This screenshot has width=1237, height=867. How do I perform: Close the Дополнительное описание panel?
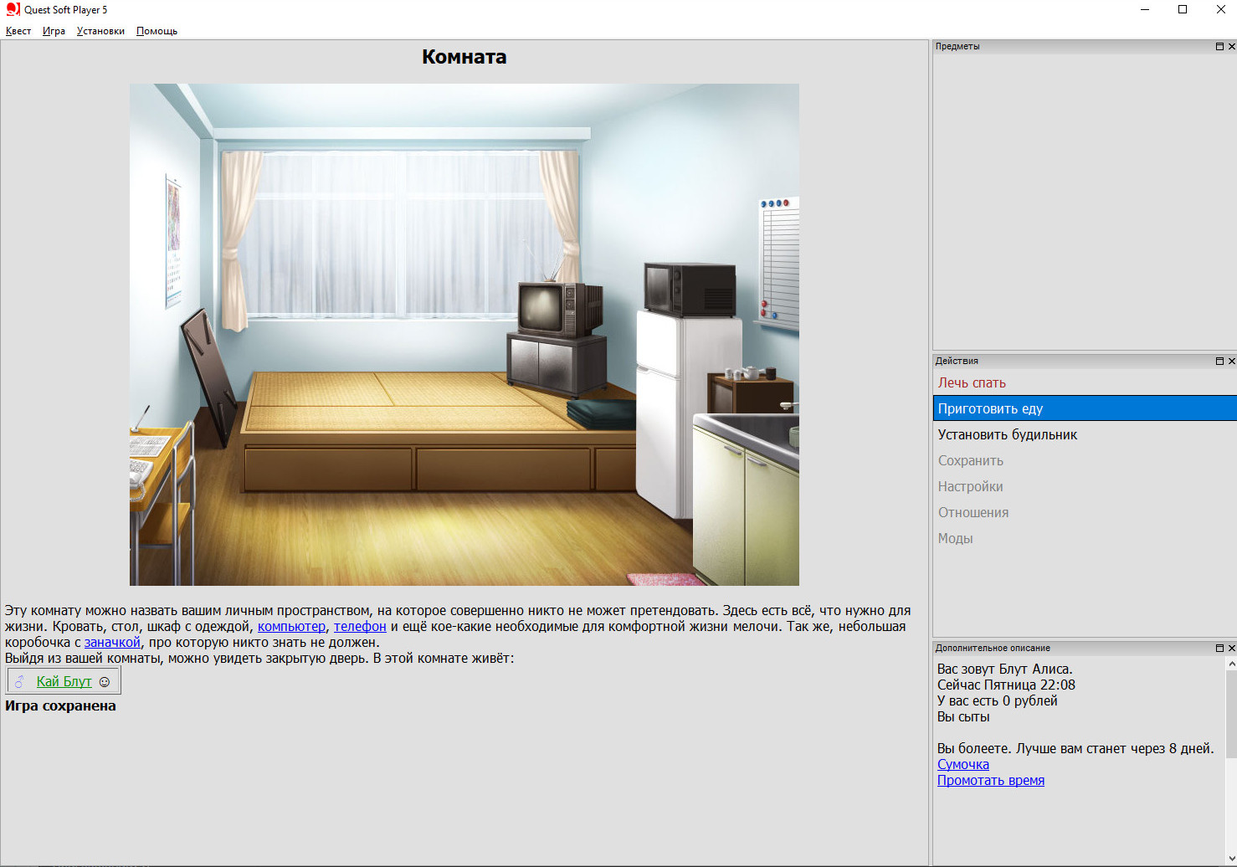[1231, 649]
